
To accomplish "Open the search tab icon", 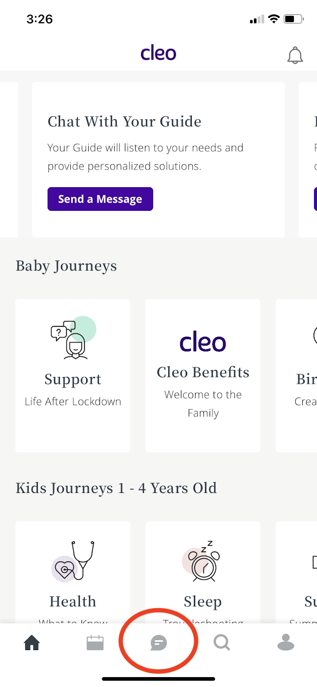I will [222, 643].
